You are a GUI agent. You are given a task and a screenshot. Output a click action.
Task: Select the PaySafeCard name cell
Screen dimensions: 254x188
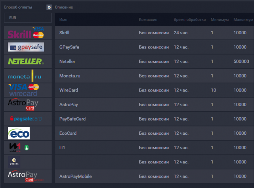[72, 119]
